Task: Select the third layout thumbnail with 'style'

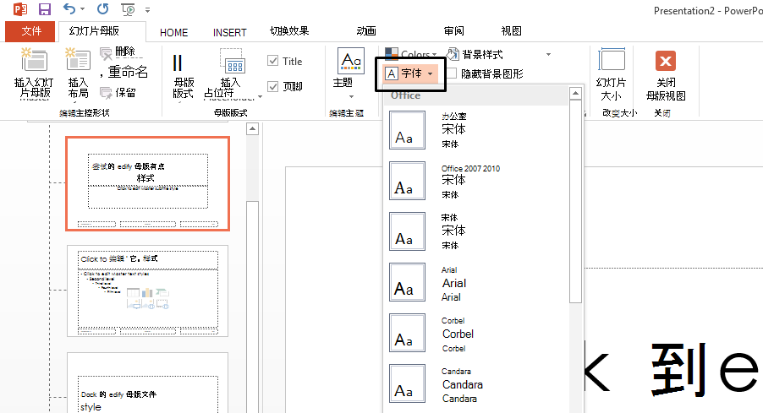Action: [147, 383]
